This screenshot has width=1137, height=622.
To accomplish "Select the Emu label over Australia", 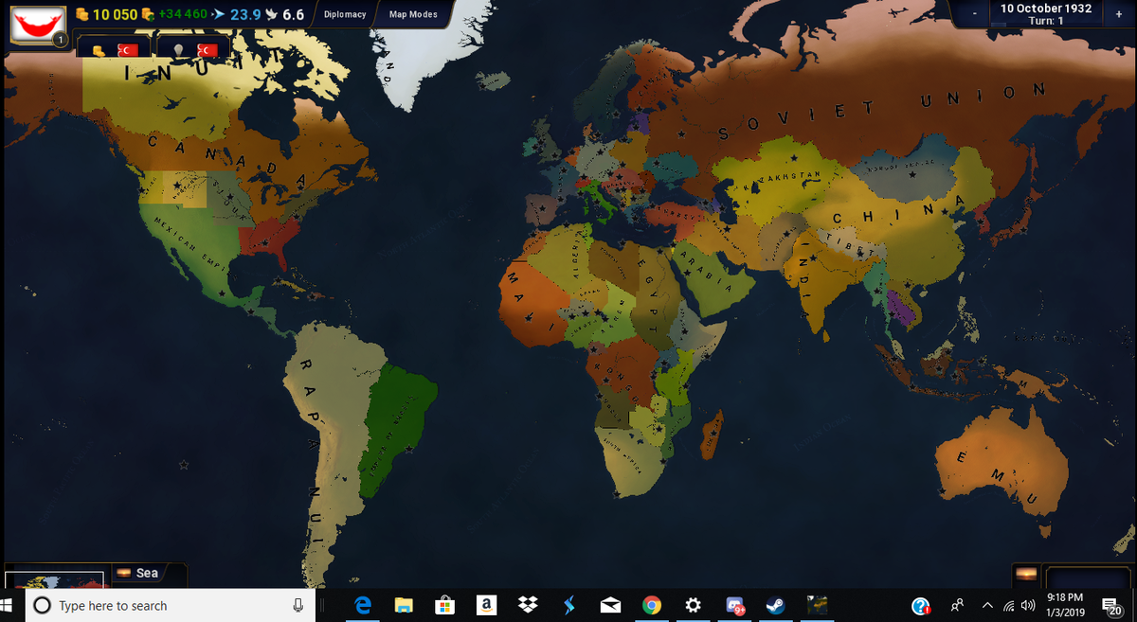I will click(996, 477).
